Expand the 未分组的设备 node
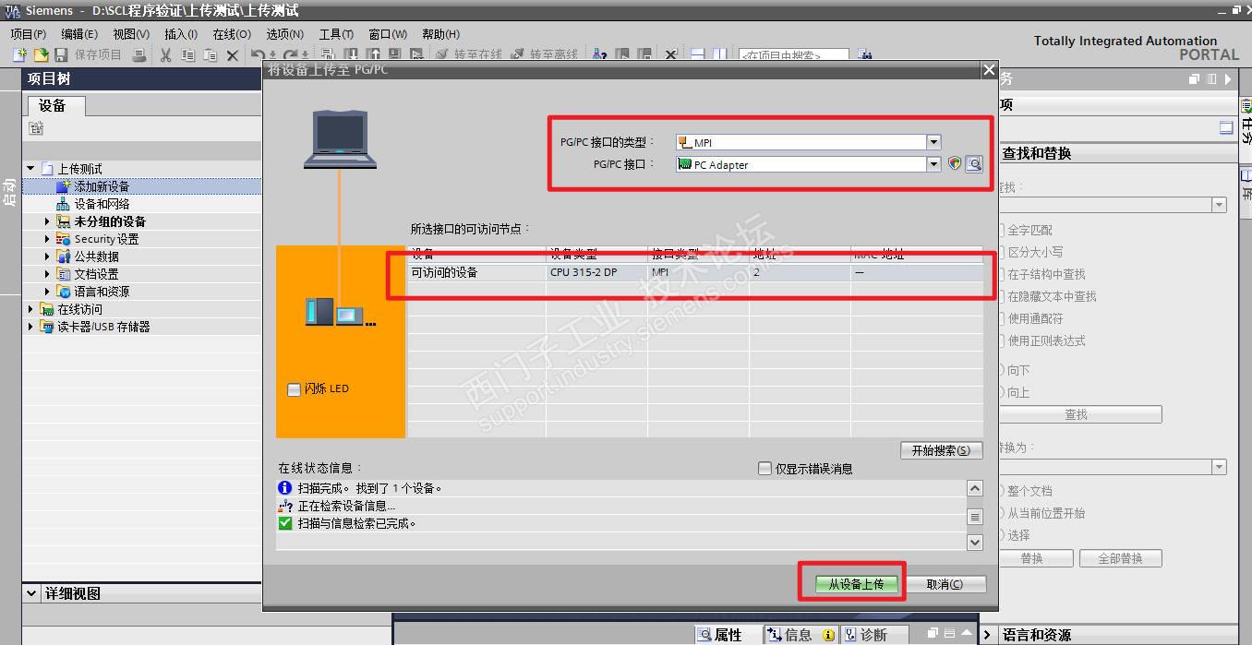Viewport: 1252px width, 645px height. (x=48, y=221)
